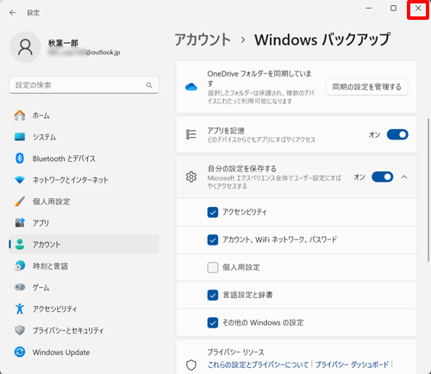Click the Wi-Fi network icon in the sidebar
This screenshot has width=431, height=374.
[20, 180]
